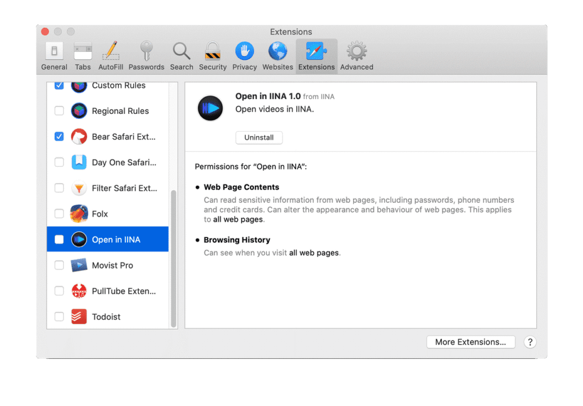The image size is (583, 406).
Task: Switch to the Websites tab label
Action: coord(278,67)
